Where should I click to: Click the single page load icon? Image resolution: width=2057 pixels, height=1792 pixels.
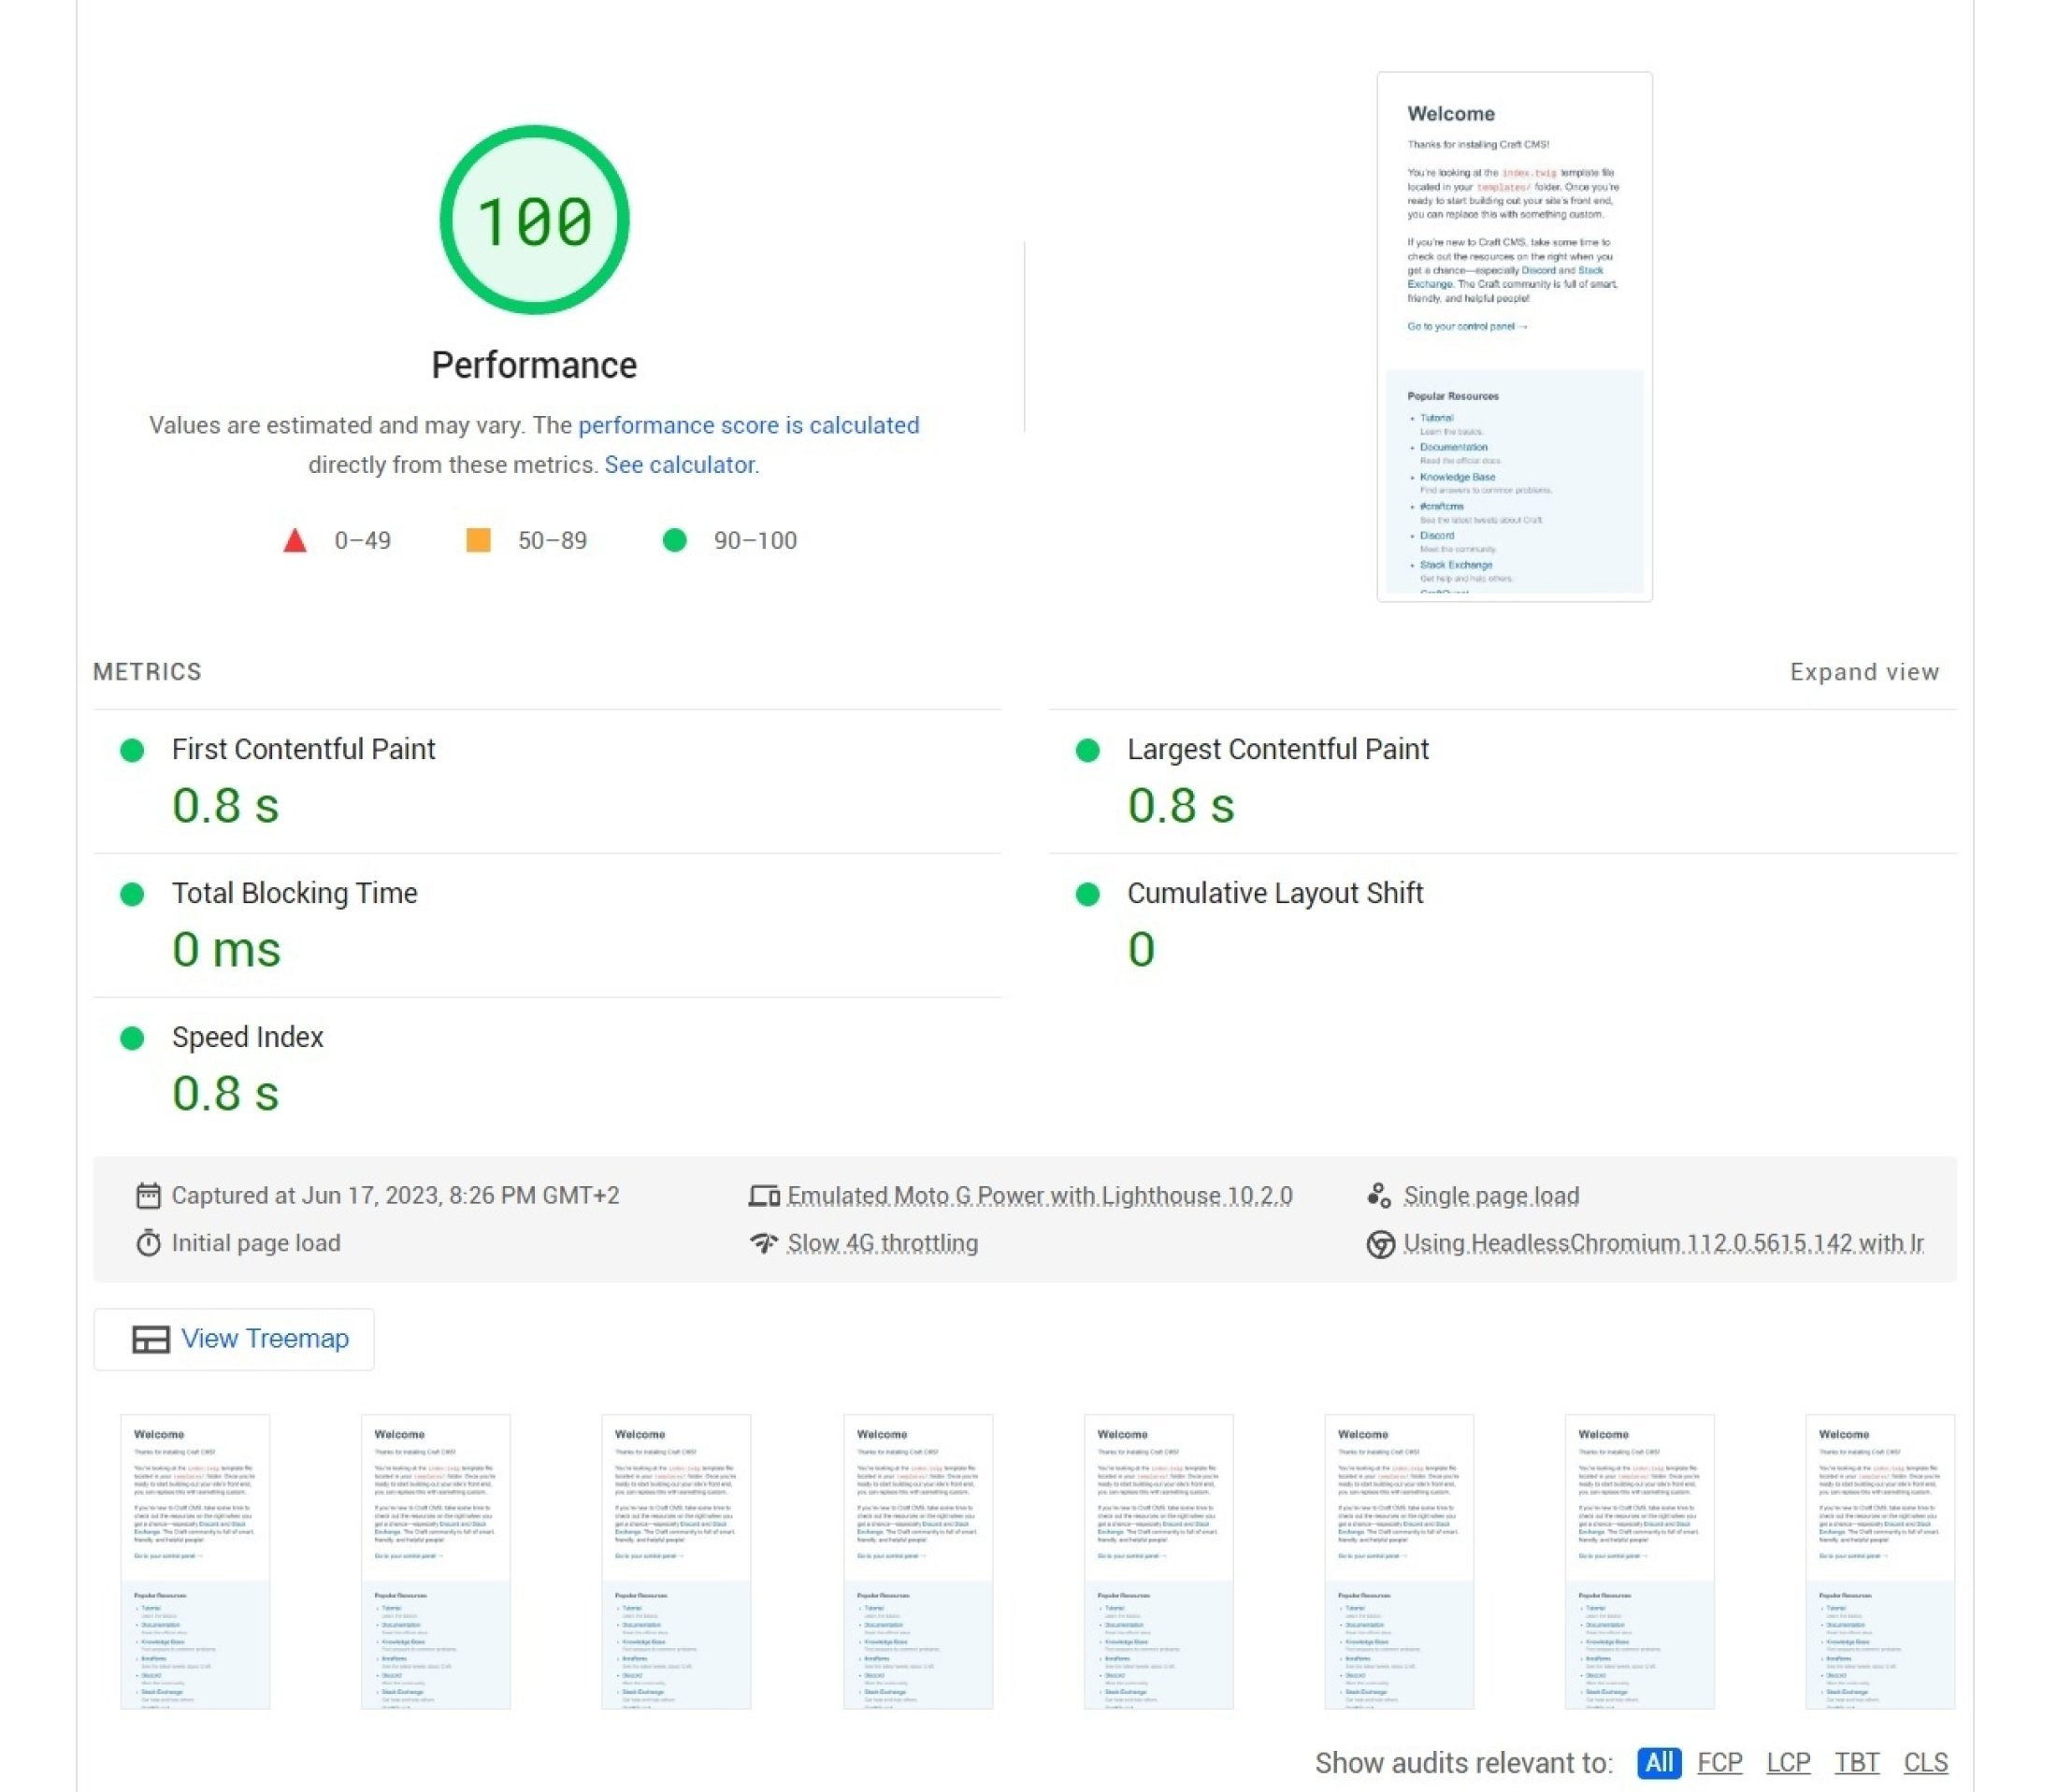click(x=1380, y=1194)
